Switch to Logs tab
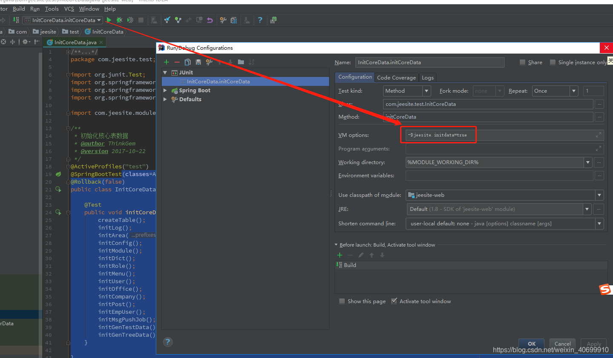The height and width of the screenshot is (358, 613). pyautogui.click(x=428, y=77)
